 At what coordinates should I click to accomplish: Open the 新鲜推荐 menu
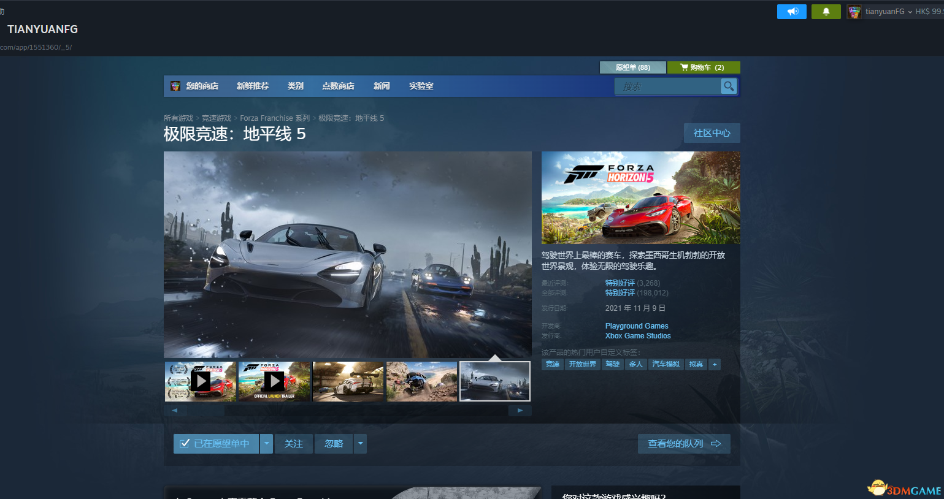[253, 86]
